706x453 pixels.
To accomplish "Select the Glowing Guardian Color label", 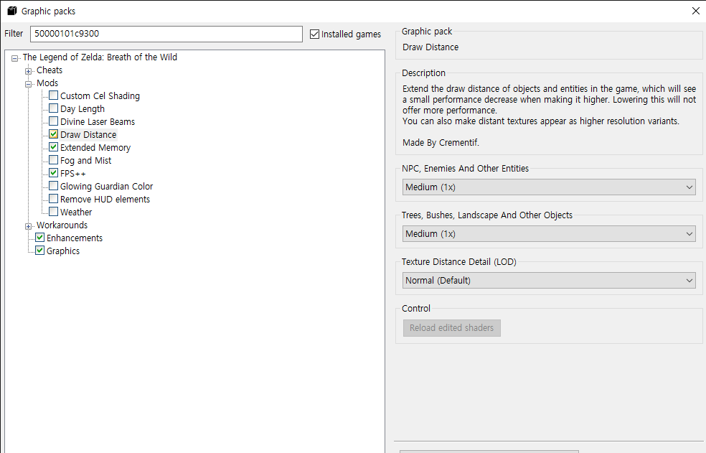I will 107,187.
